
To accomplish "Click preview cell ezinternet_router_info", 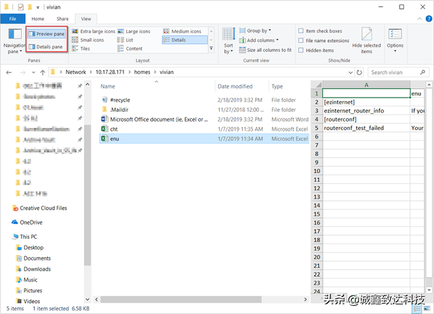I will tap(366, 111).
